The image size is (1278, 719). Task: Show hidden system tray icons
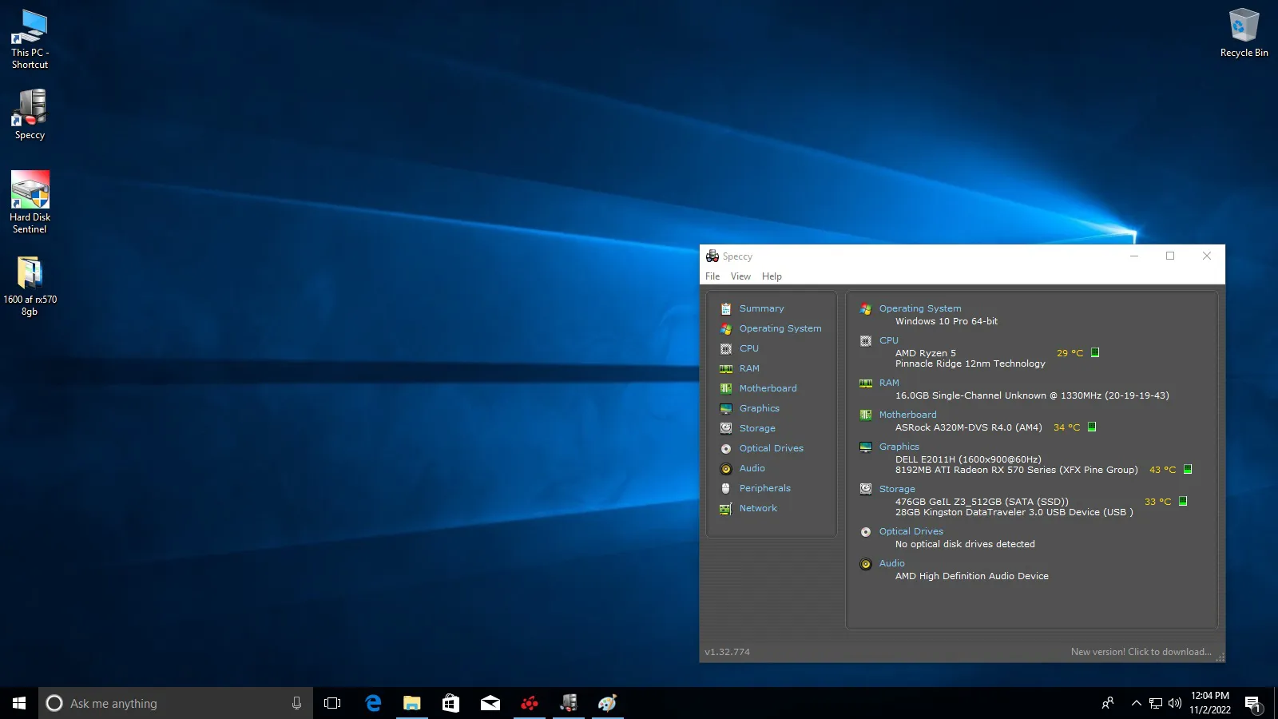[x=1136, y=703]
